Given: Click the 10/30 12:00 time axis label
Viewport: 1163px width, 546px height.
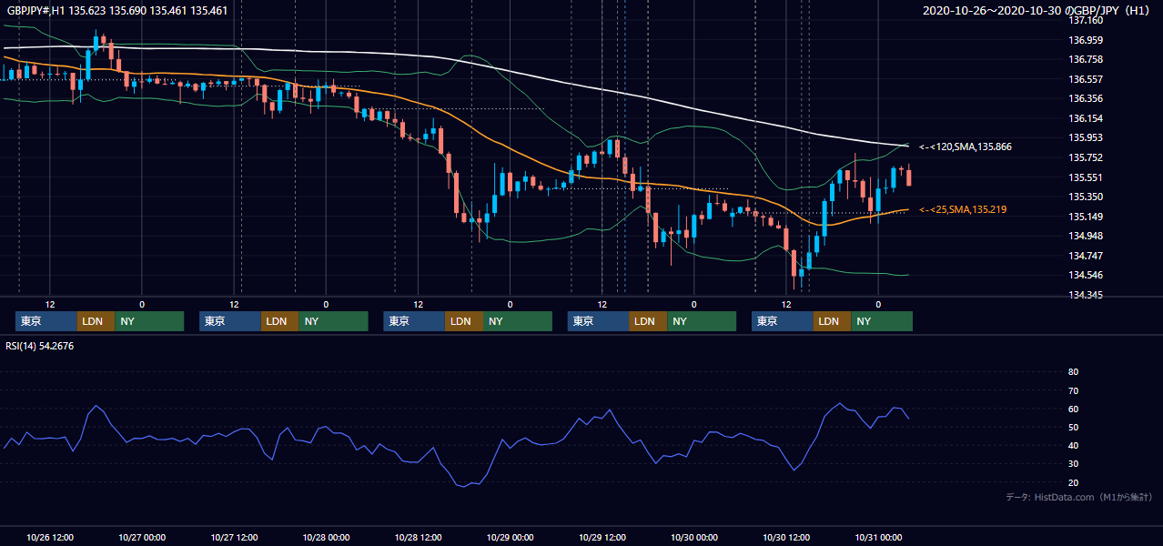Looking at the screenshot, I should [x=786, y=538].
